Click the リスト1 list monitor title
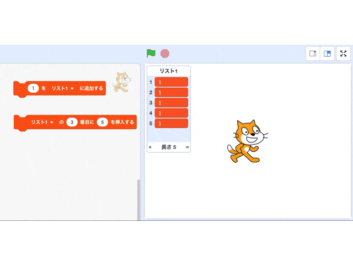 coord(169,71)
